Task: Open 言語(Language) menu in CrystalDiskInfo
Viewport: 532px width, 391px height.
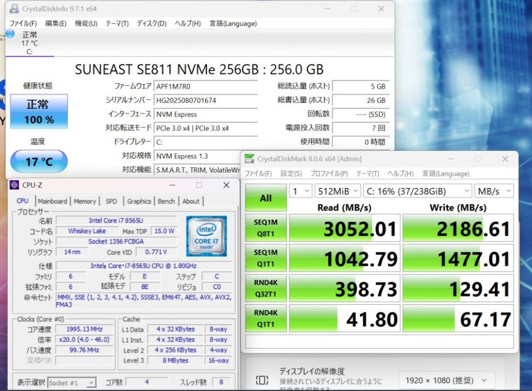Action: (233, 23)
